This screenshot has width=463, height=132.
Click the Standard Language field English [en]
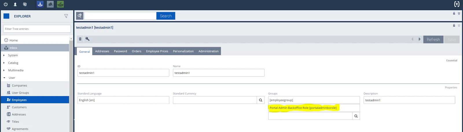click(x=123, y=100)
